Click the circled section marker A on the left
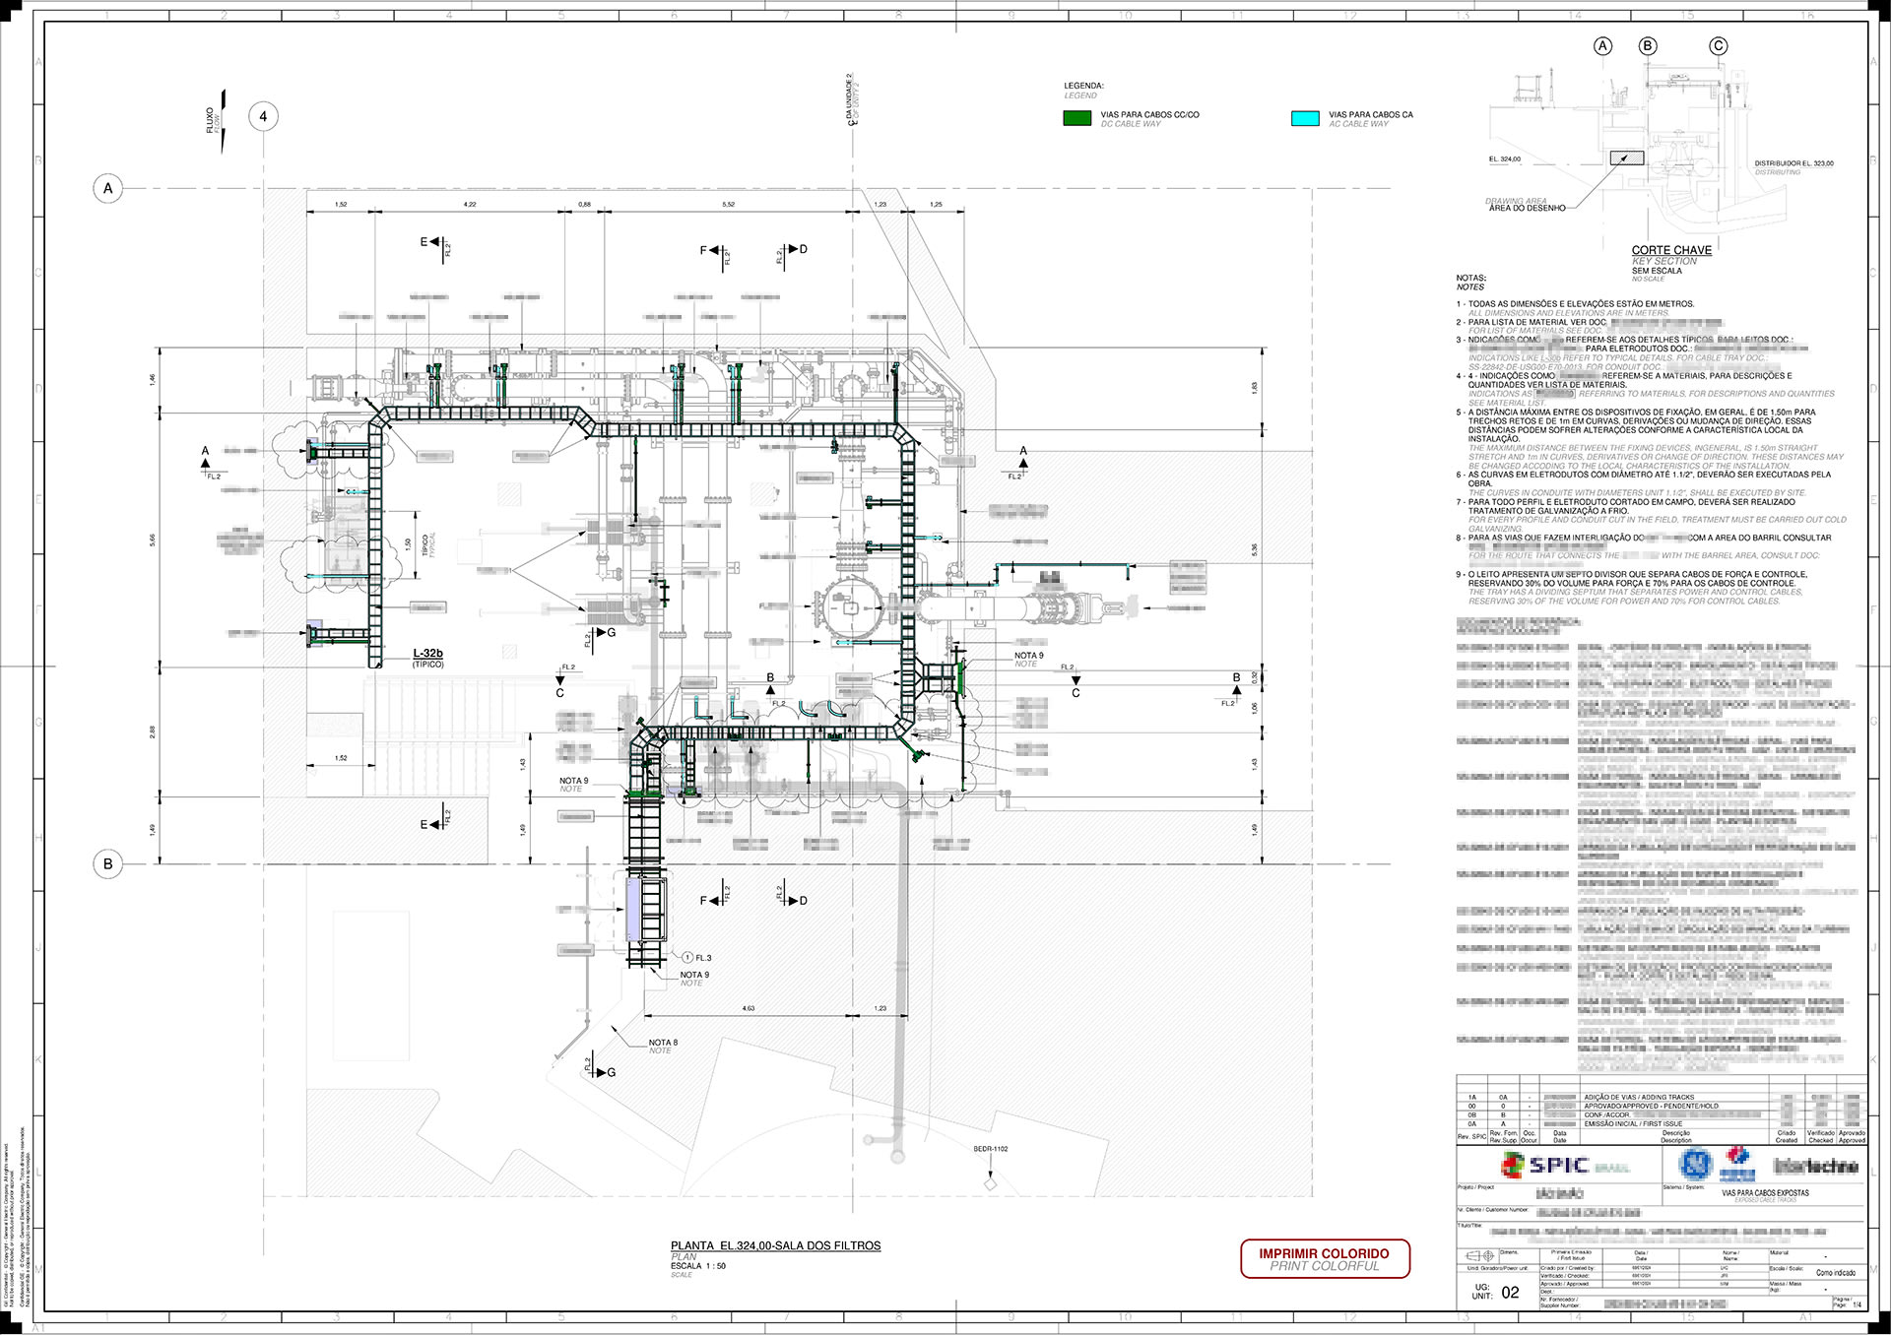 pyautogui.click(x=108, y=186)
